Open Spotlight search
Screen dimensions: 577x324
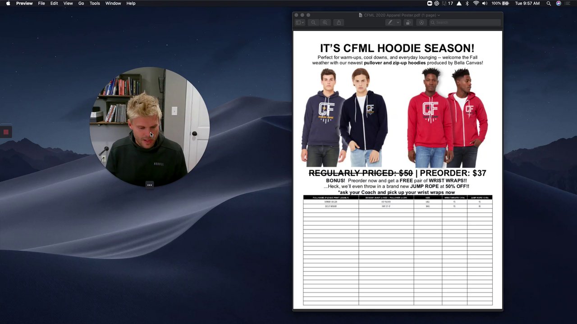pos(549,3)
